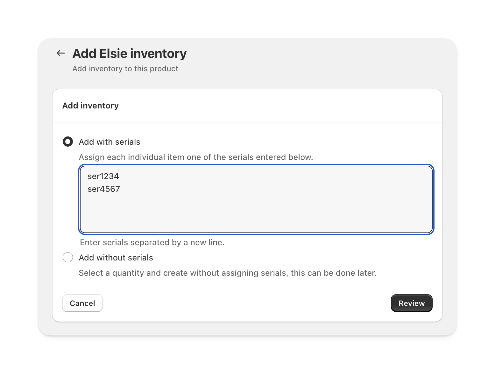Choose the Add without serials radio option
The height and width of the screenshot is (374, 495).
click(68, 257)
